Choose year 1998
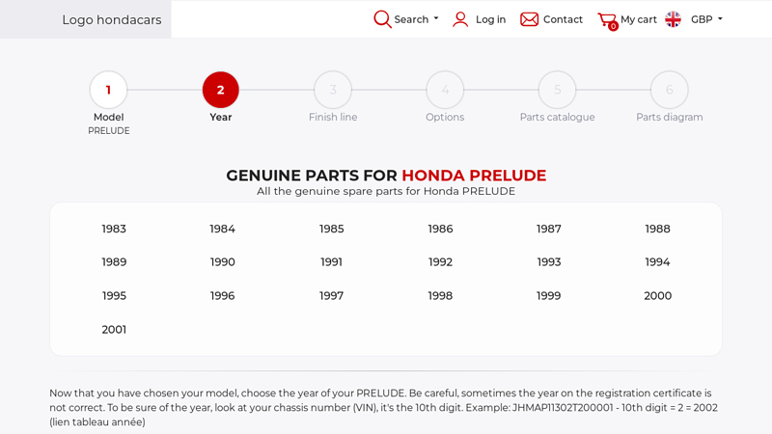The image size is (772, 434). 440,296
